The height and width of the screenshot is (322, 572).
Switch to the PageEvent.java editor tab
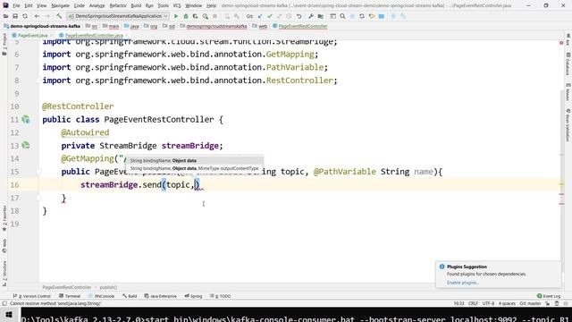pos(32,36)
